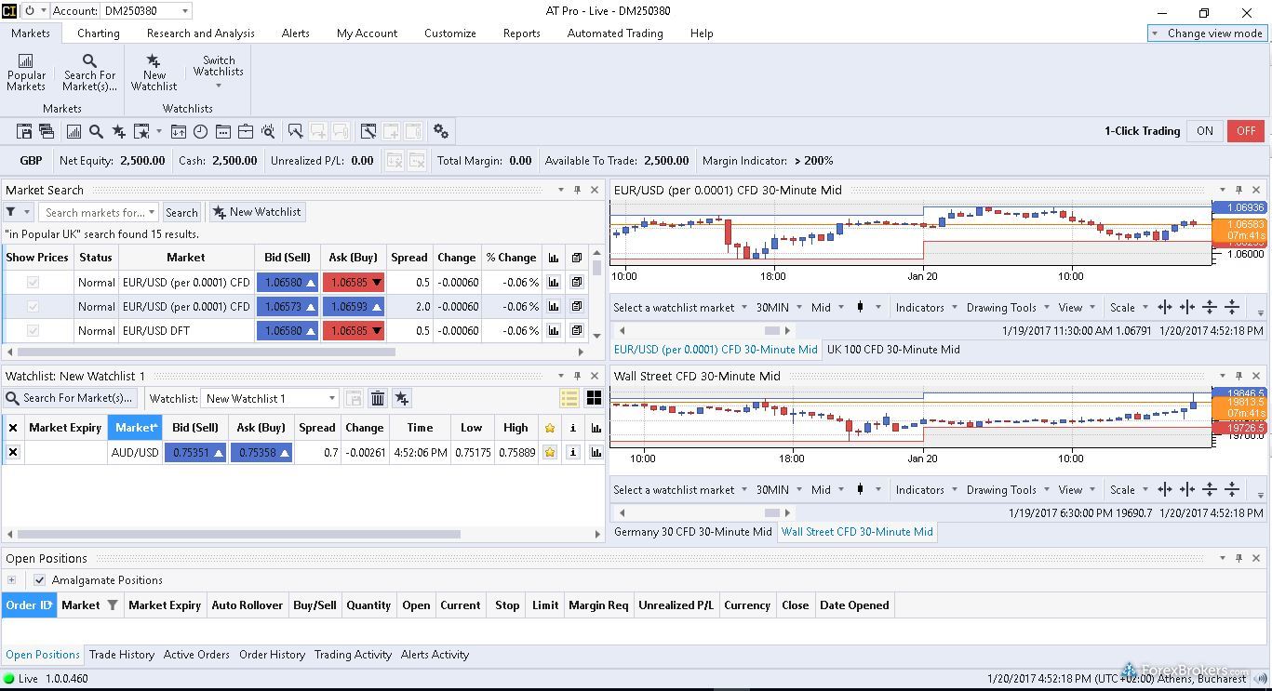Screen dimensions: 1272x691
Task: Open the Reports tab
Action: pyautogui.click(x=521, y=33)
